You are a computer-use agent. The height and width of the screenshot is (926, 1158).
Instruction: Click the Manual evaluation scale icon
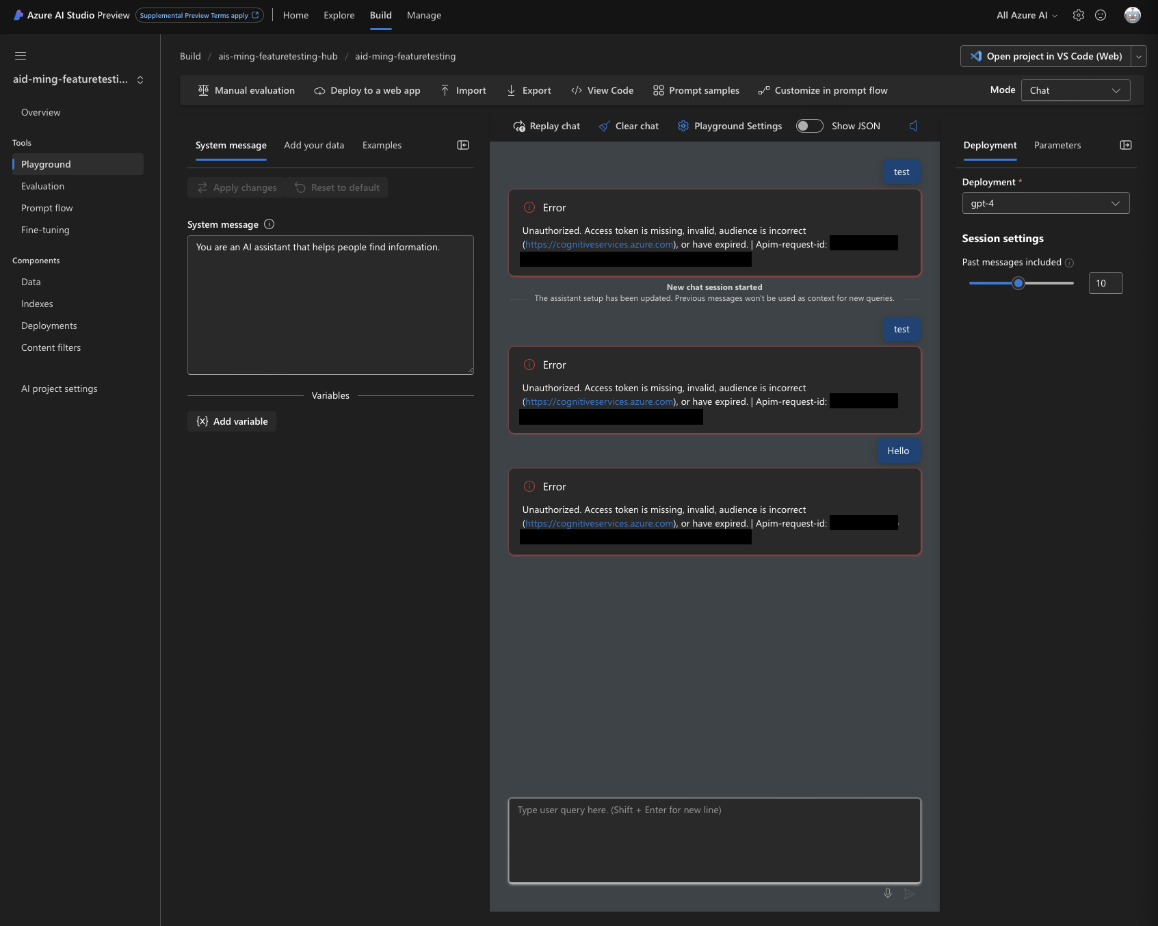click(x=203, y=90)
